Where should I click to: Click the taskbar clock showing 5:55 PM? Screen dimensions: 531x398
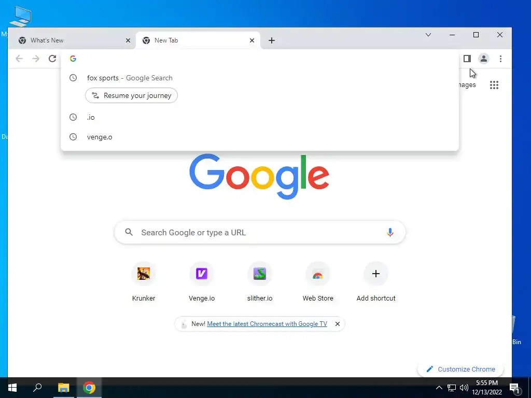pyautogui.click(x=487, y=388)
